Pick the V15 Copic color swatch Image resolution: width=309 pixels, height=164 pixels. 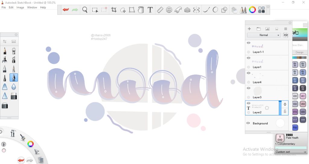point(295,112)
